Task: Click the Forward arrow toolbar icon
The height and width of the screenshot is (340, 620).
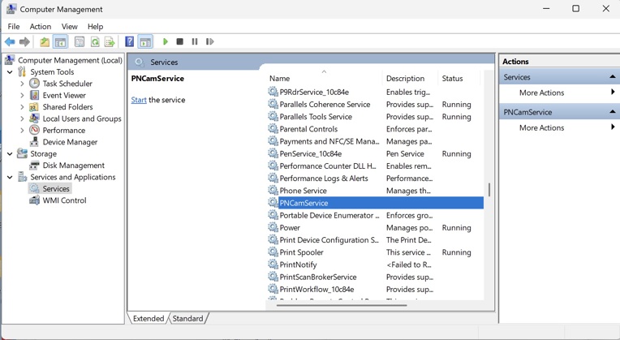Action: click(24, 41)
